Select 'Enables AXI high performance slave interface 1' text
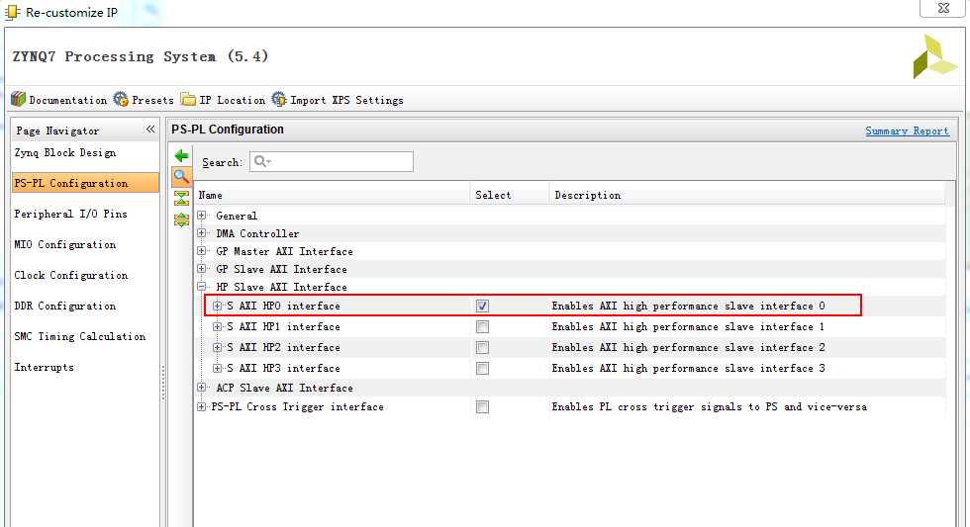The height and width of the screenshot is (527, 970). pyautogui.click(x=689, y=327)
